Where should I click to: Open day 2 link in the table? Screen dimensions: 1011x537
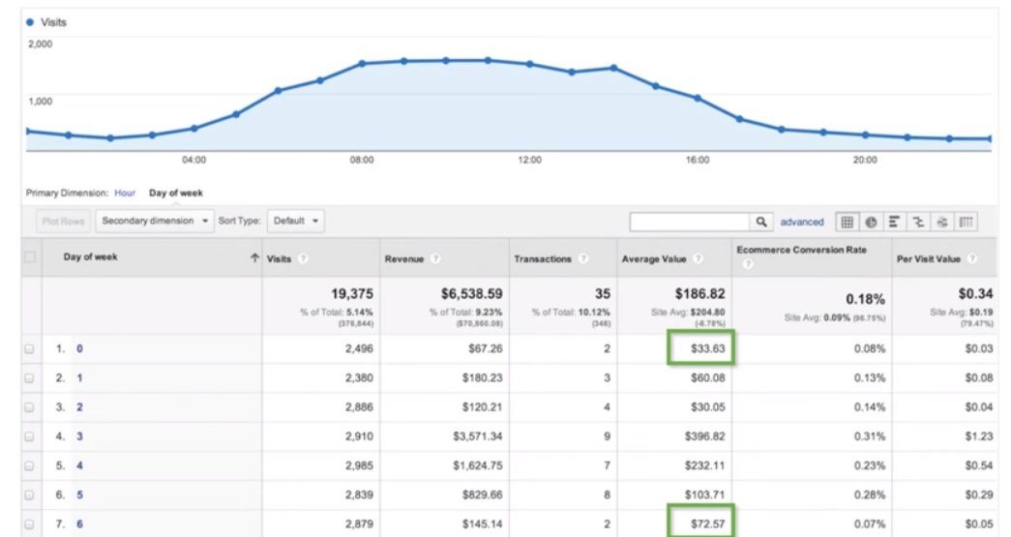[x=79, y=407]
